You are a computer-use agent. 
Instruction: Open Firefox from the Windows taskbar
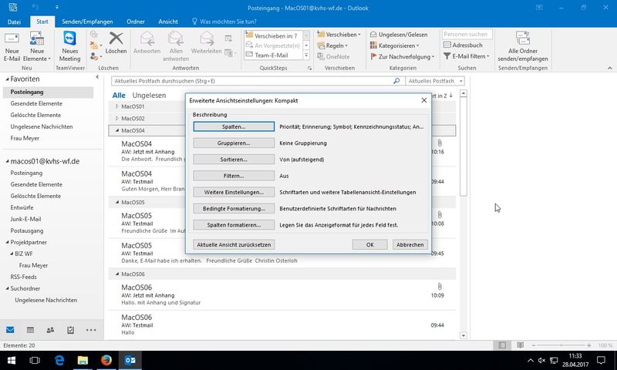pyautogui.click(x=106, y=360)
